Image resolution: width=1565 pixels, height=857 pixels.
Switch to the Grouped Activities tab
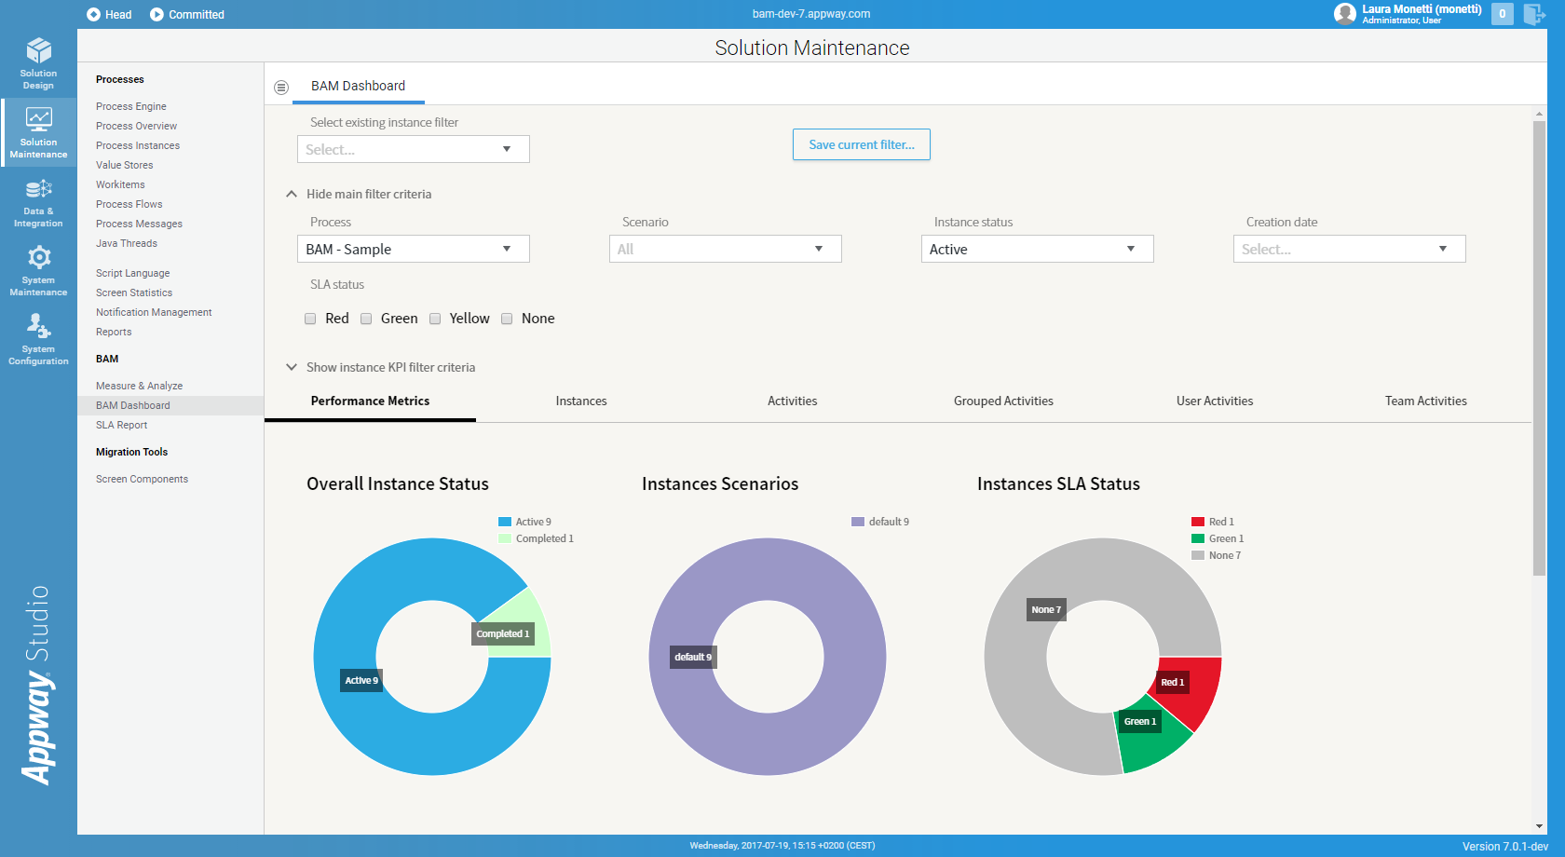(1003, 401)
